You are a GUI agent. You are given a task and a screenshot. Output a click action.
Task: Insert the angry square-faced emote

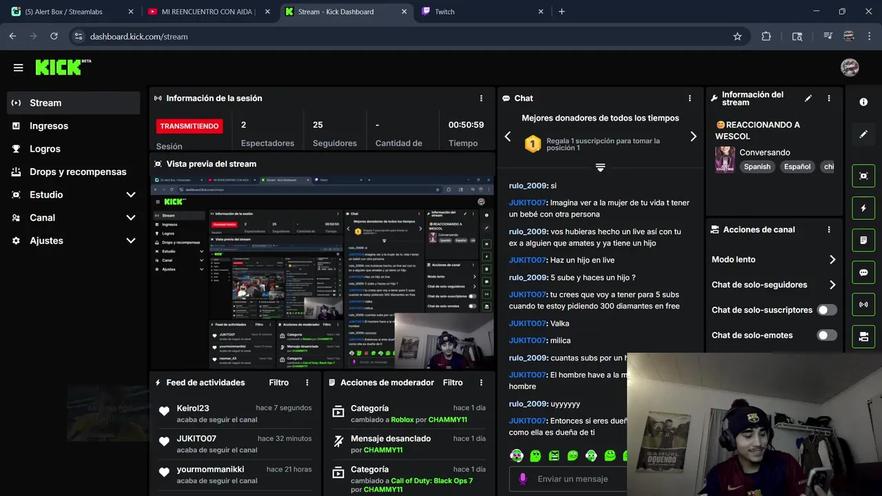[554, 455]
